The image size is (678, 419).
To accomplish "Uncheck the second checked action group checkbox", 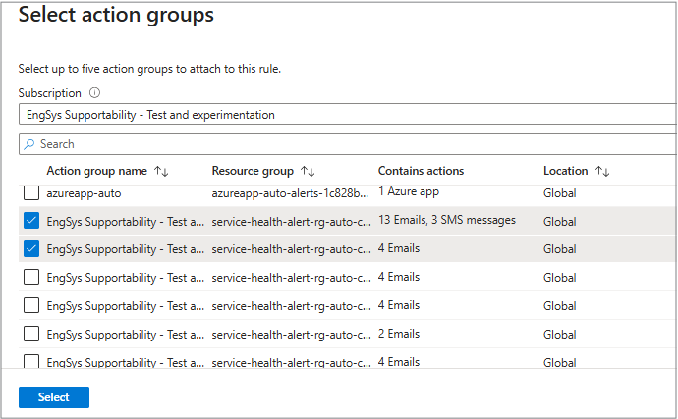I will (31, 249).
